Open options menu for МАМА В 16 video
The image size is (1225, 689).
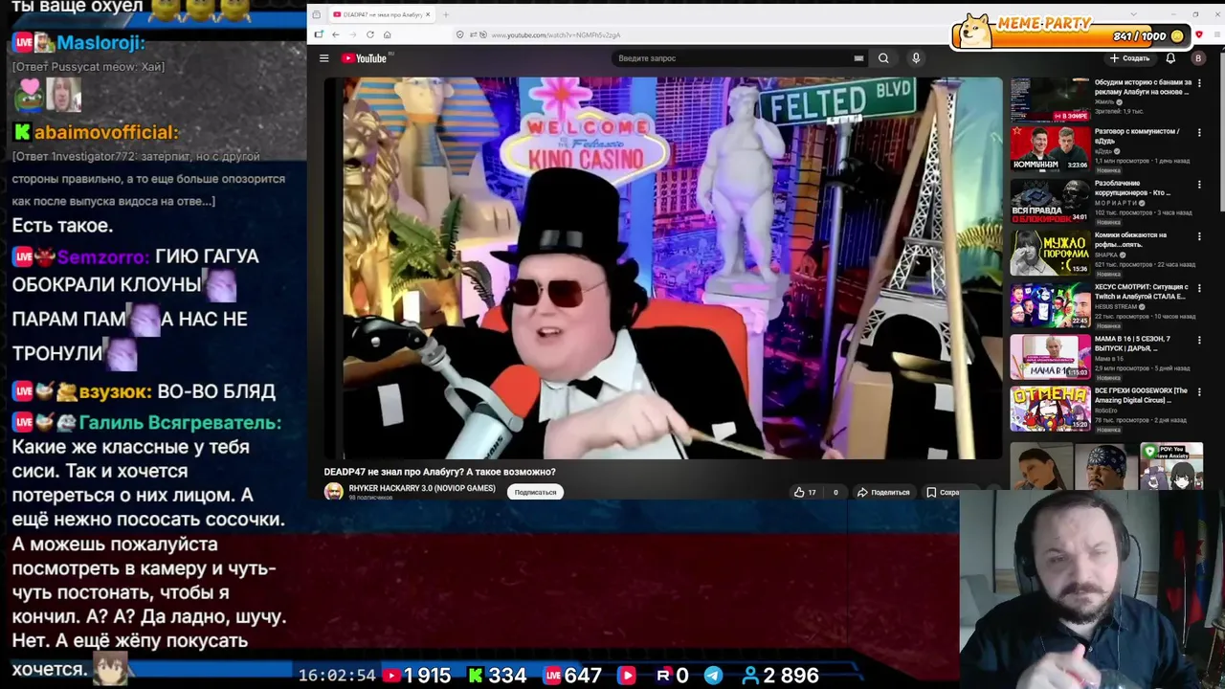tap(1199, 340)
